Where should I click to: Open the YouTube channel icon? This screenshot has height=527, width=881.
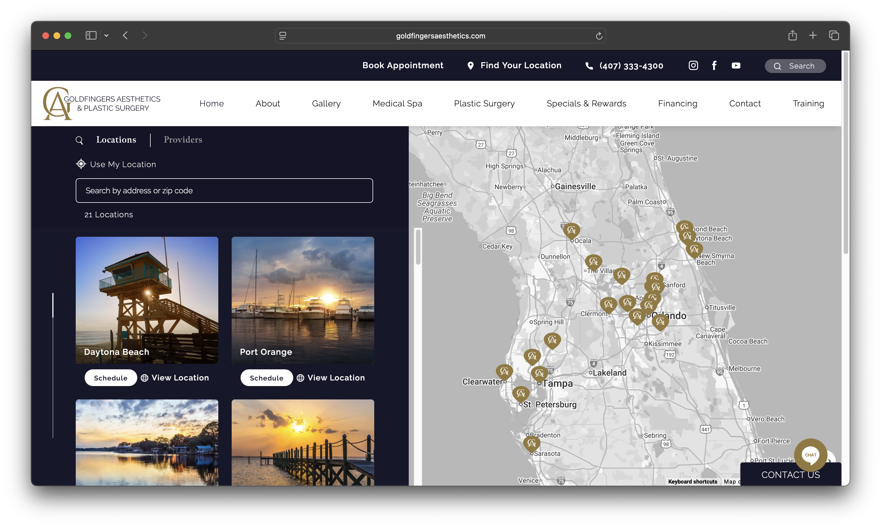click(x=736, y=65)
